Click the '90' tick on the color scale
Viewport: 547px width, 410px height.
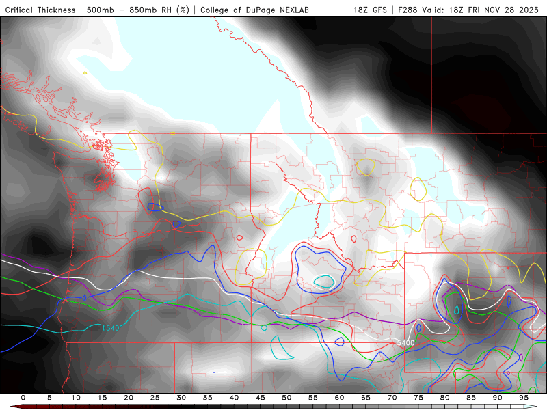[x=498, y=398]
